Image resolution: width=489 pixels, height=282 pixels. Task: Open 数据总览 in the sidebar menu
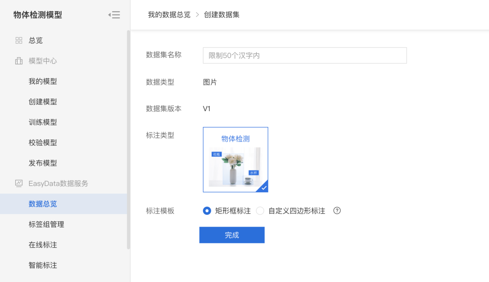[x=43, y=204]
